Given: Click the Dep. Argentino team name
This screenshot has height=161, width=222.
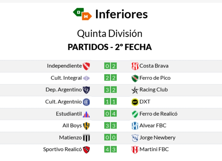Looking at the screenshot, I should coord(63,90).
